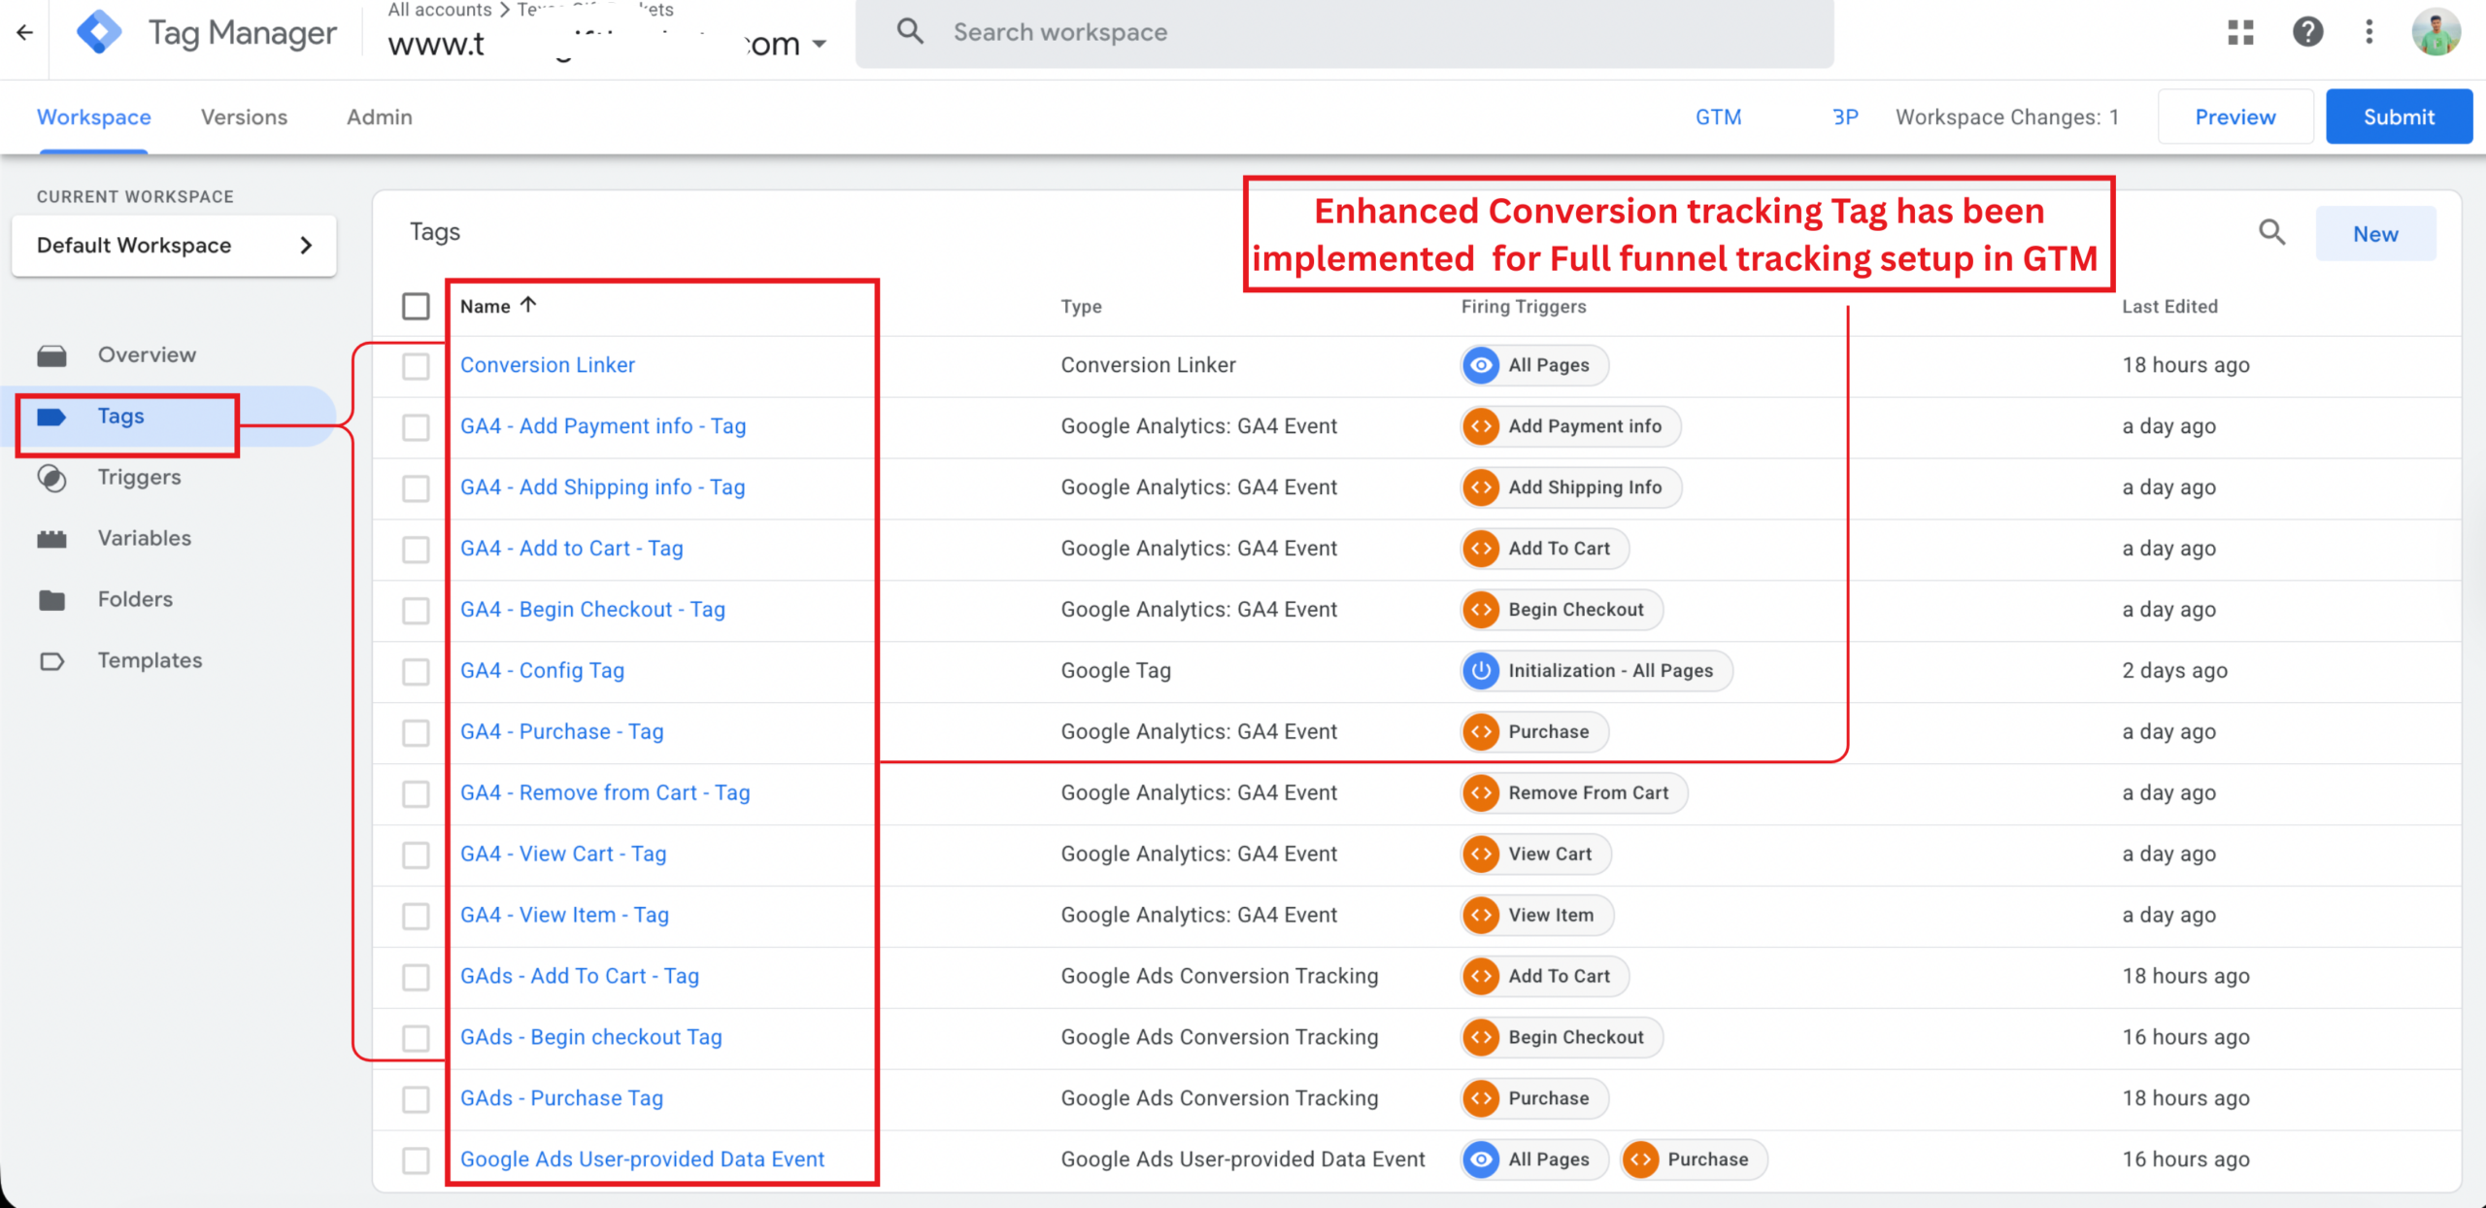Switch to the Versions tab
This screenshot has width=2486, height=1208.
[244, 117]
